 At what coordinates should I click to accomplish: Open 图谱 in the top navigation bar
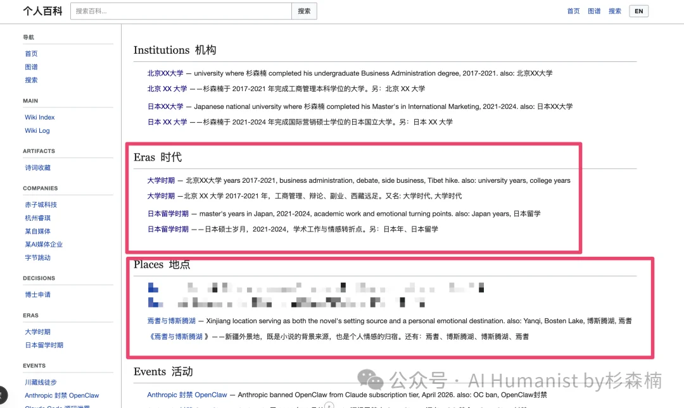coord(594,11)
